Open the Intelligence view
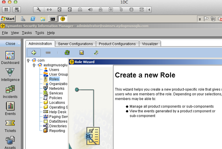 click(x=10, y=75)
